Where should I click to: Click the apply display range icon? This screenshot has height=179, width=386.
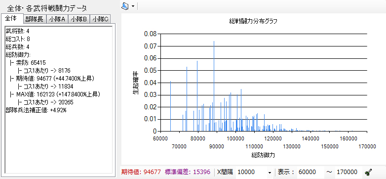click(x=369, y=172)
